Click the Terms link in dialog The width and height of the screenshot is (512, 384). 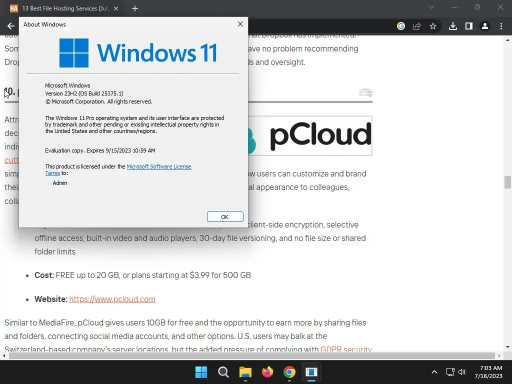52,173
